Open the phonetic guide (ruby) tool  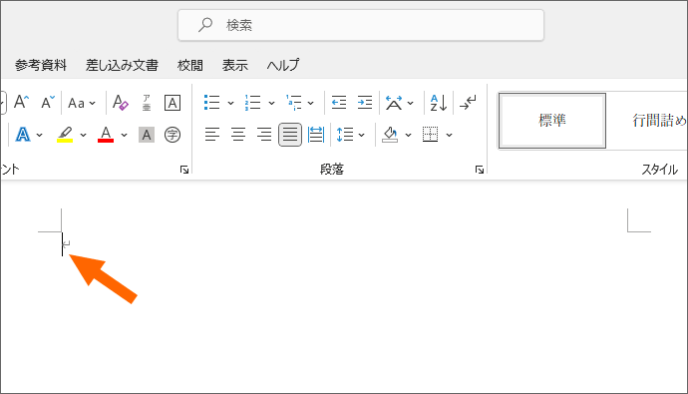pos(147,103)
